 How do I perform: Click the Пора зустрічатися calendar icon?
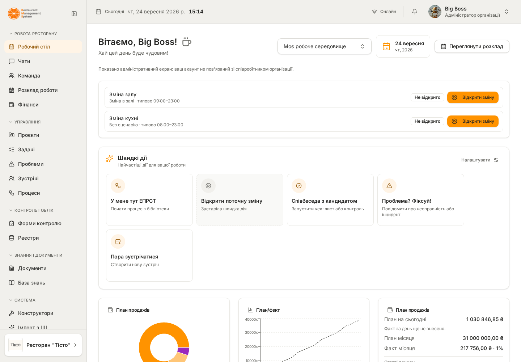pyautogui.click(x=118, y=241)
